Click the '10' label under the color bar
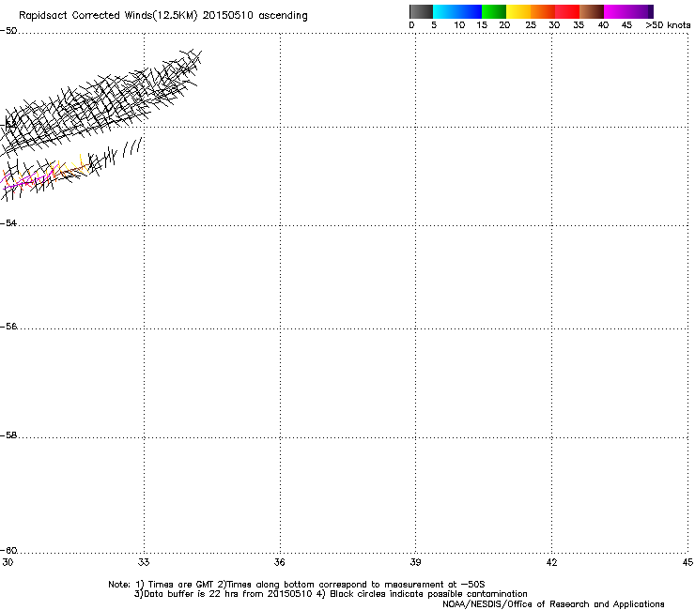 coord(459,25)
